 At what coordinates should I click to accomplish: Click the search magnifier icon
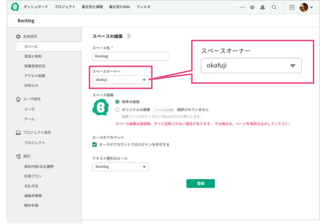[x=274, y=7]
